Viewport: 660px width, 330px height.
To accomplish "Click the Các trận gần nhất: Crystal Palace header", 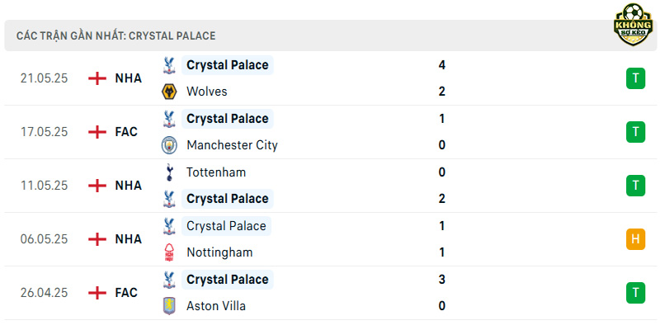I will (115, 35).
